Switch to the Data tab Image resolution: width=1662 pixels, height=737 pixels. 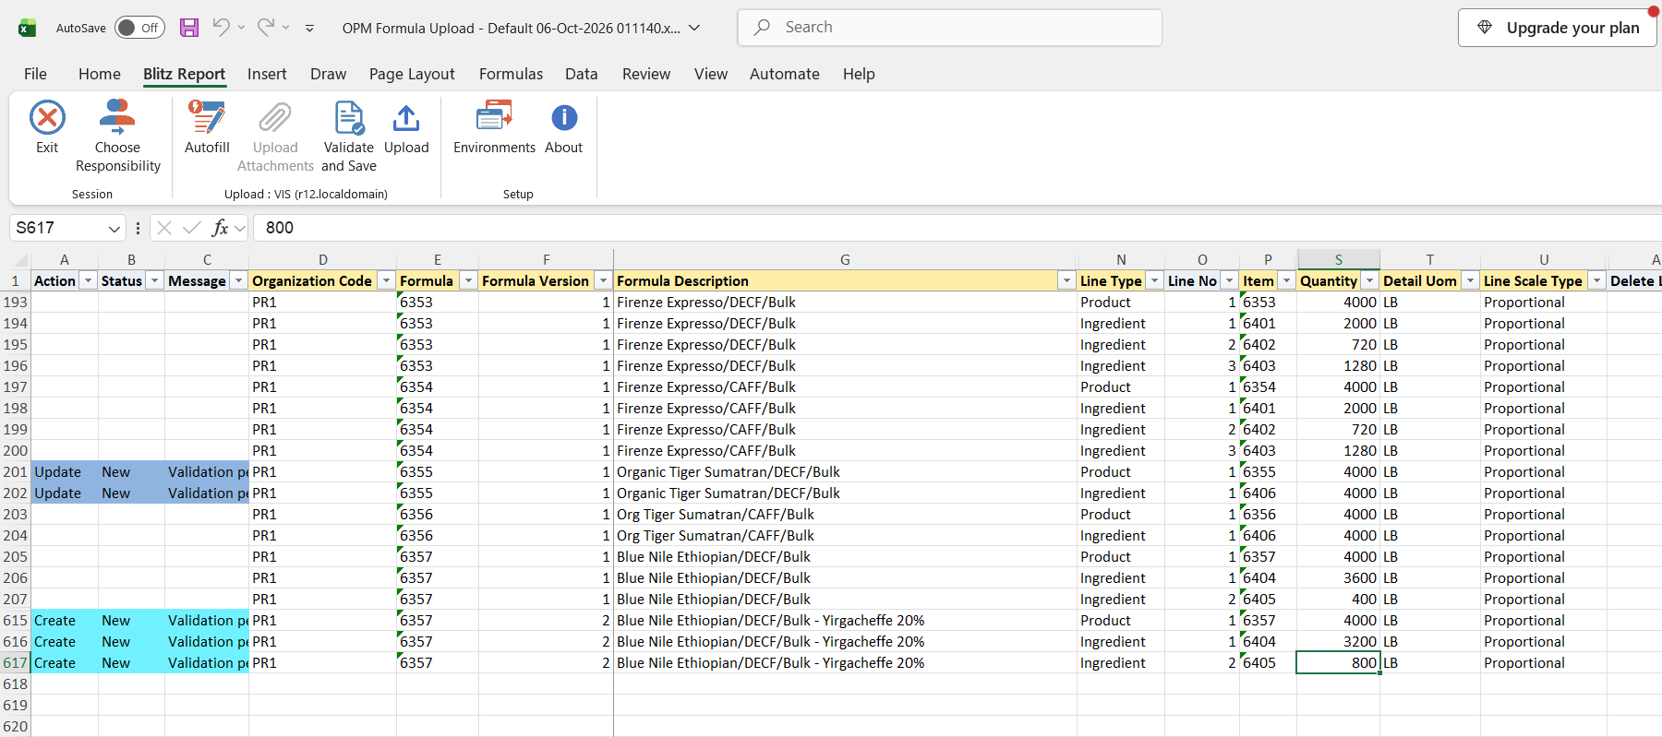coord(582,74)
